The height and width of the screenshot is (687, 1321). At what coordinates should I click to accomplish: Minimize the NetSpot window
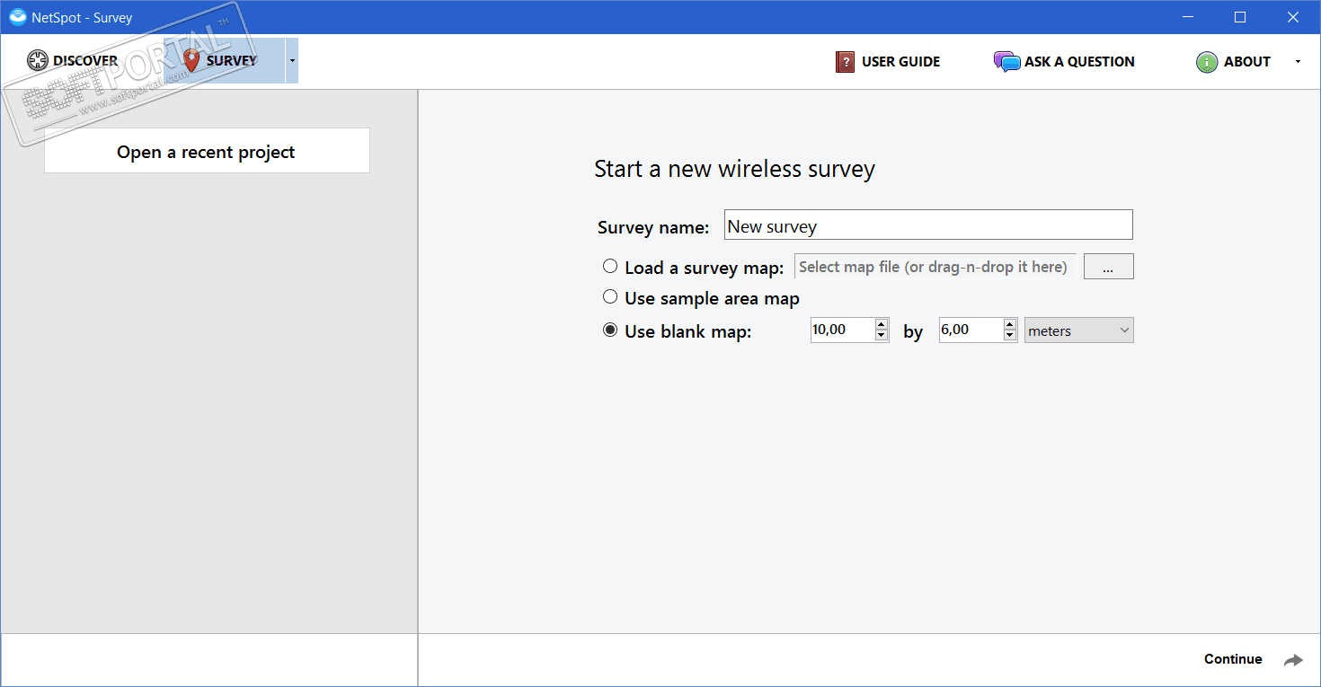[x=1188, y=17]
